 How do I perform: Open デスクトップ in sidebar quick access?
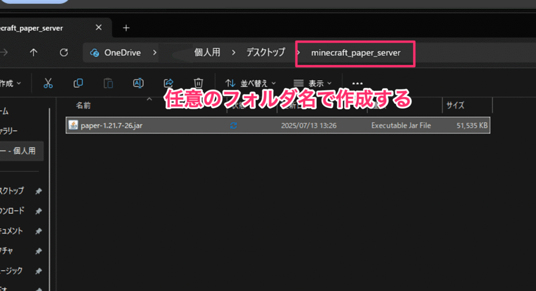point(12,191)
